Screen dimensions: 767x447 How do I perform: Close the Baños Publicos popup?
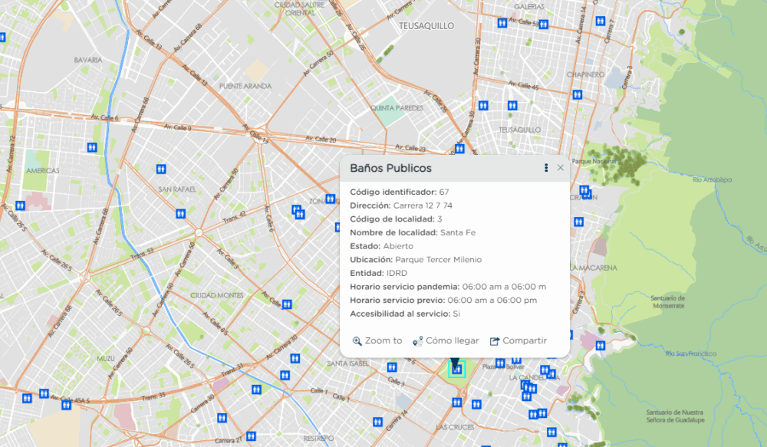point(561,167)
